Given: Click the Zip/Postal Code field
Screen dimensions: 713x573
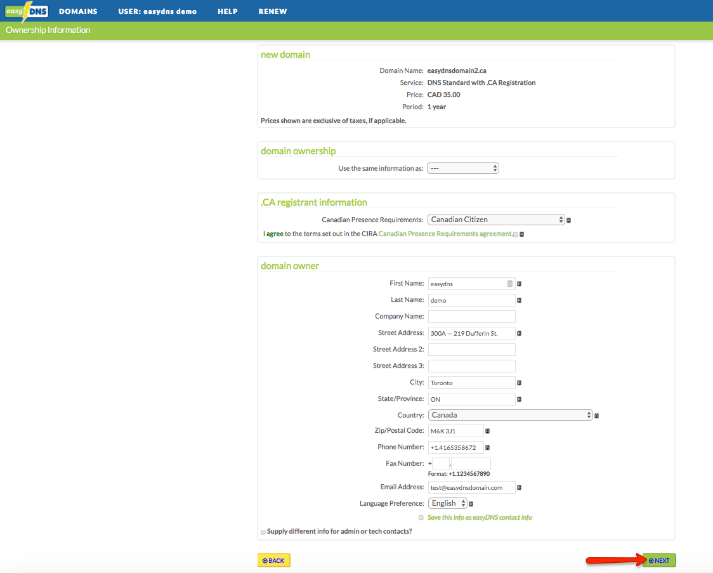Looking at the screenshot, I should (x=455, y=431).
